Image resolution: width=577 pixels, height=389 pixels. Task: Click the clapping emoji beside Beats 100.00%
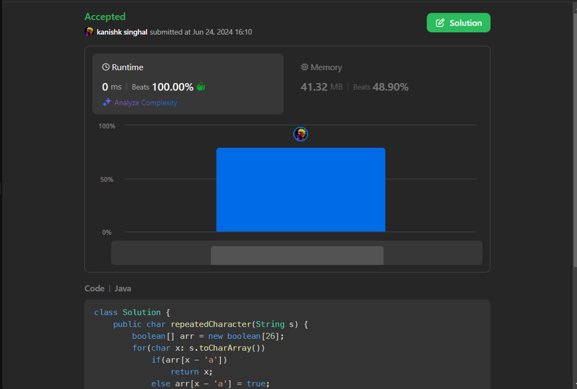coord(200,85)
